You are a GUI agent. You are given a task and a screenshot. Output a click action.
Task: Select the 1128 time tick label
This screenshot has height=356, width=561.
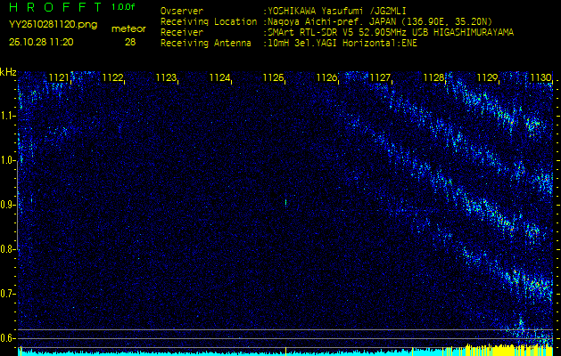click(433, 78)
